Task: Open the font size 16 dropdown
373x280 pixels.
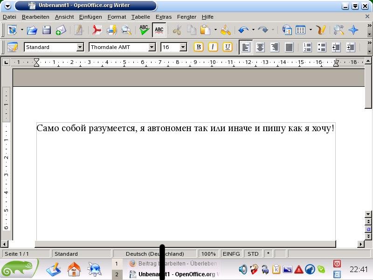Action: [183, 47]
